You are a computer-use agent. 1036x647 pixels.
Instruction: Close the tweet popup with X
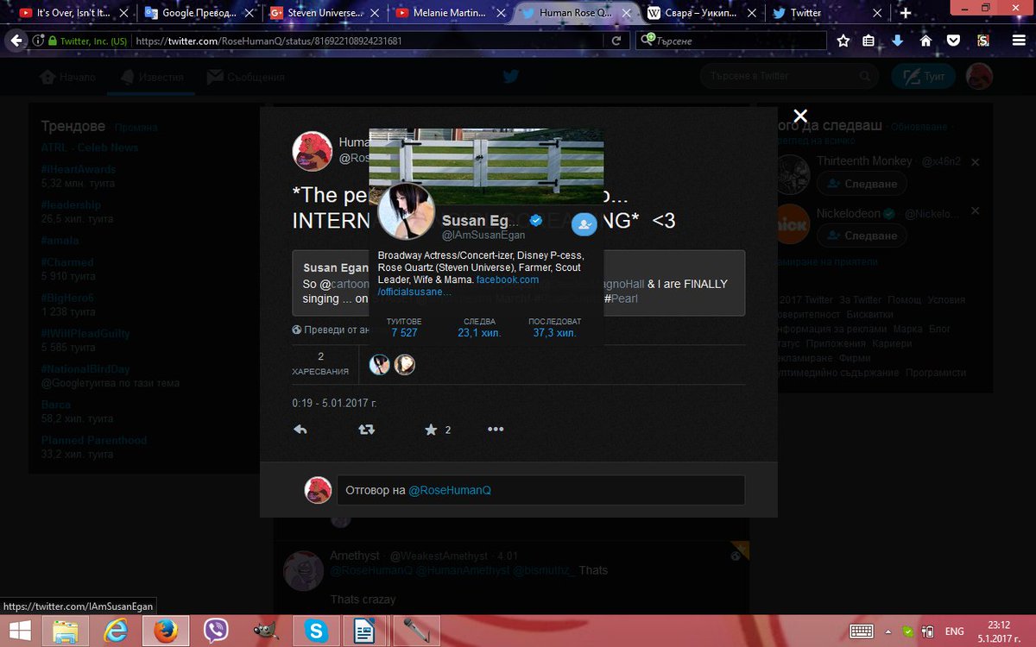[x=800, y=116]
